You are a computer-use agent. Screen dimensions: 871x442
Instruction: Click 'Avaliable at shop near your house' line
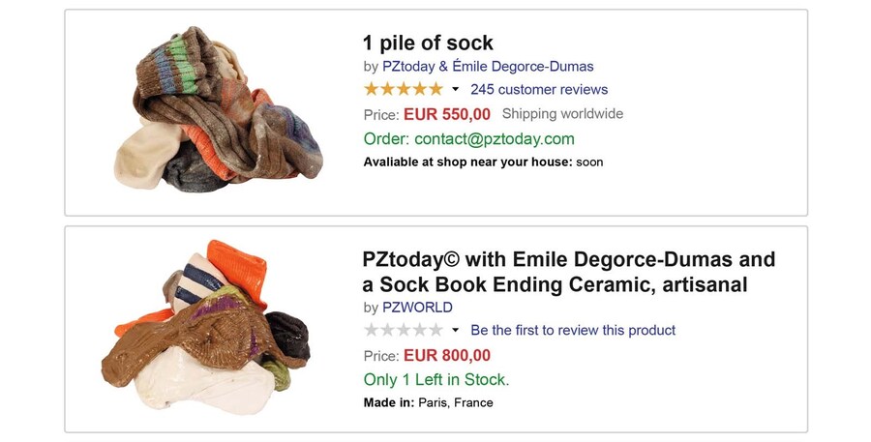point(483,162)
